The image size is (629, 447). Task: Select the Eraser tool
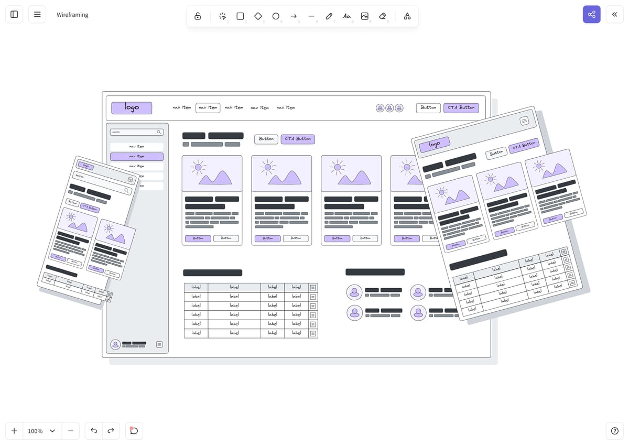382,16
